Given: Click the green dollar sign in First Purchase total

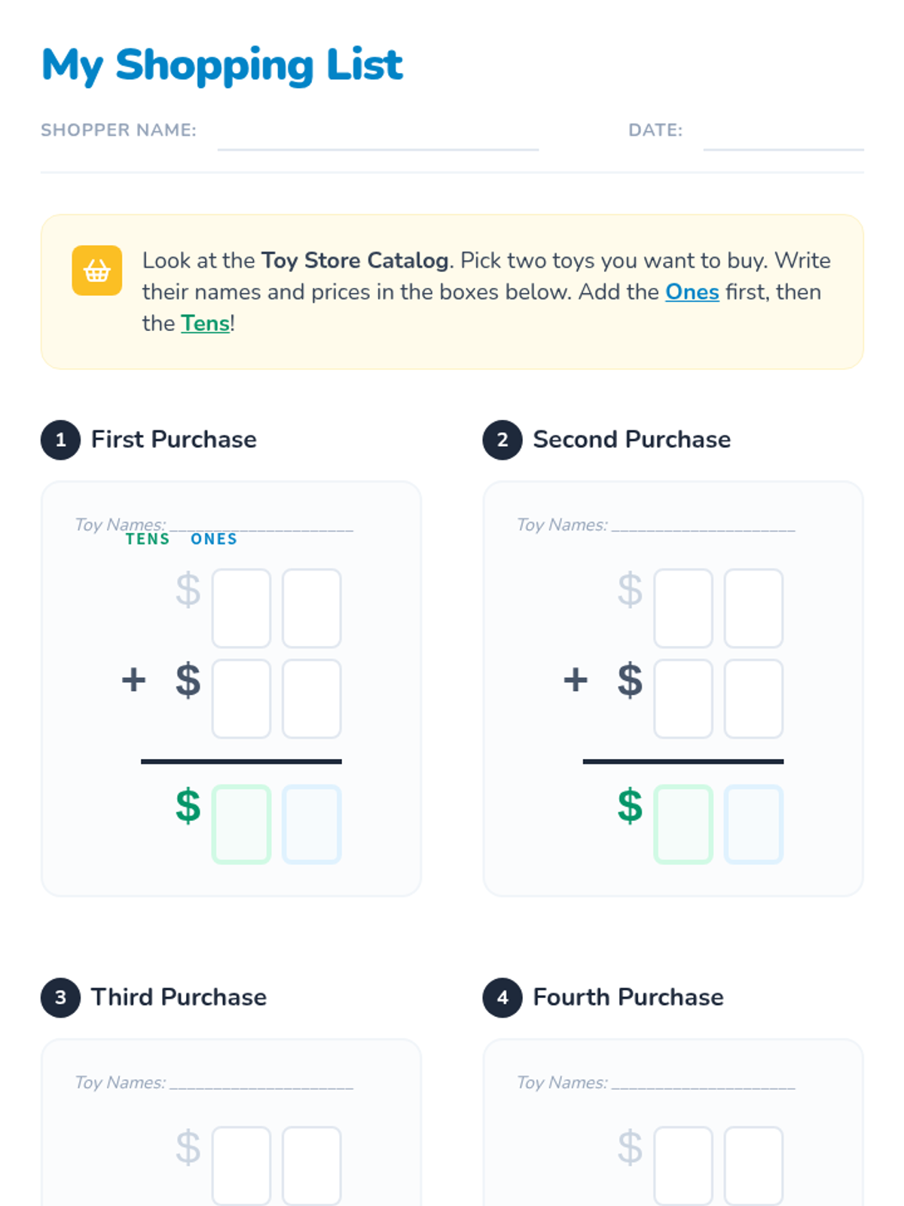Looking at the screenshot, I should (188, 806).
